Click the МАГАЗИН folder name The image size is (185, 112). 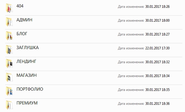27,75
